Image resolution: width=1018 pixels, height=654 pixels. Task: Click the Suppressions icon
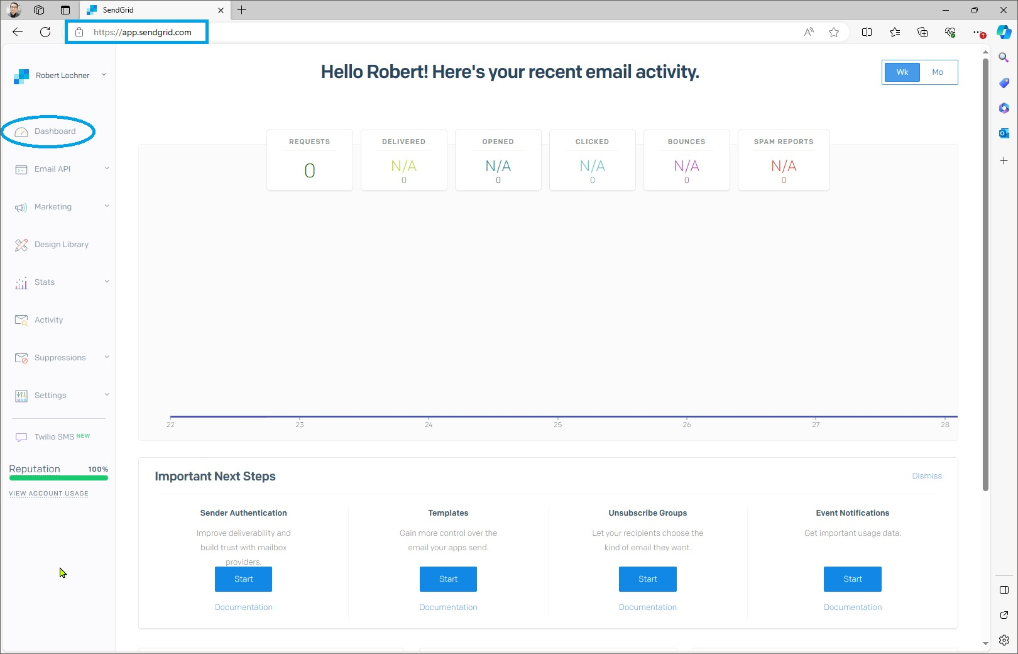click(21, 358)
